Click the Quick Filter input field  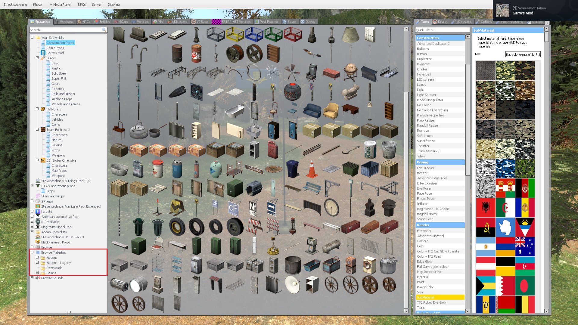[x=442, y=30]
